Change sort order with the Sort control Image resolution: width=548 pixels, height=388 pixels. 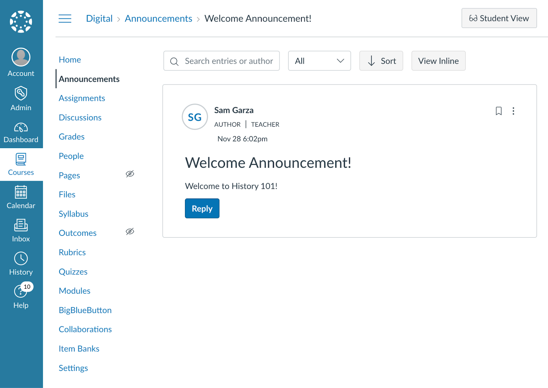point(381,61)
